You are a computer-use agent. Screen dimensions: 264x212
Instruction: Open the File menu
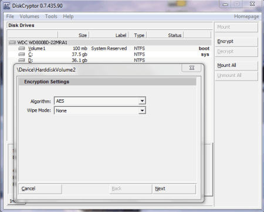pyautogui.click(x=10, y=16)
